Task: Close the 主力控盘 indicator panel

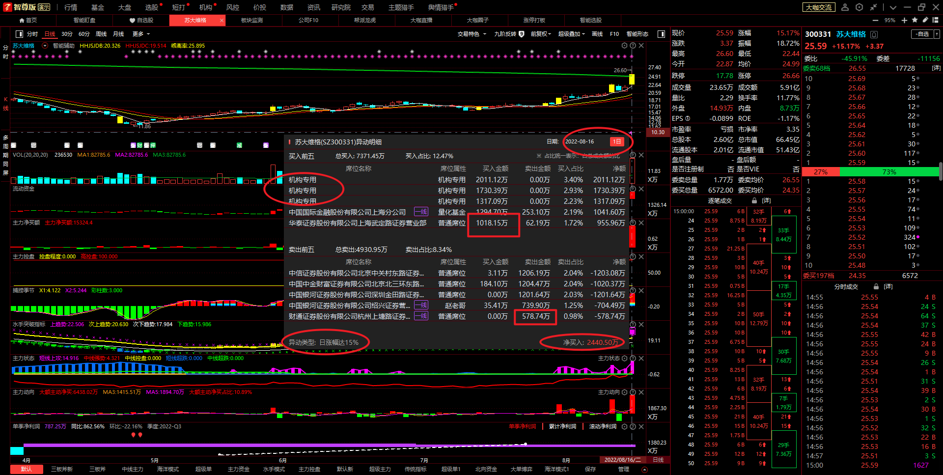Action: 641,256
